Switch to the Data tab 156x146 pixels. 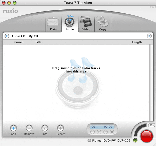pyautogui.click(x=53, y=24)
